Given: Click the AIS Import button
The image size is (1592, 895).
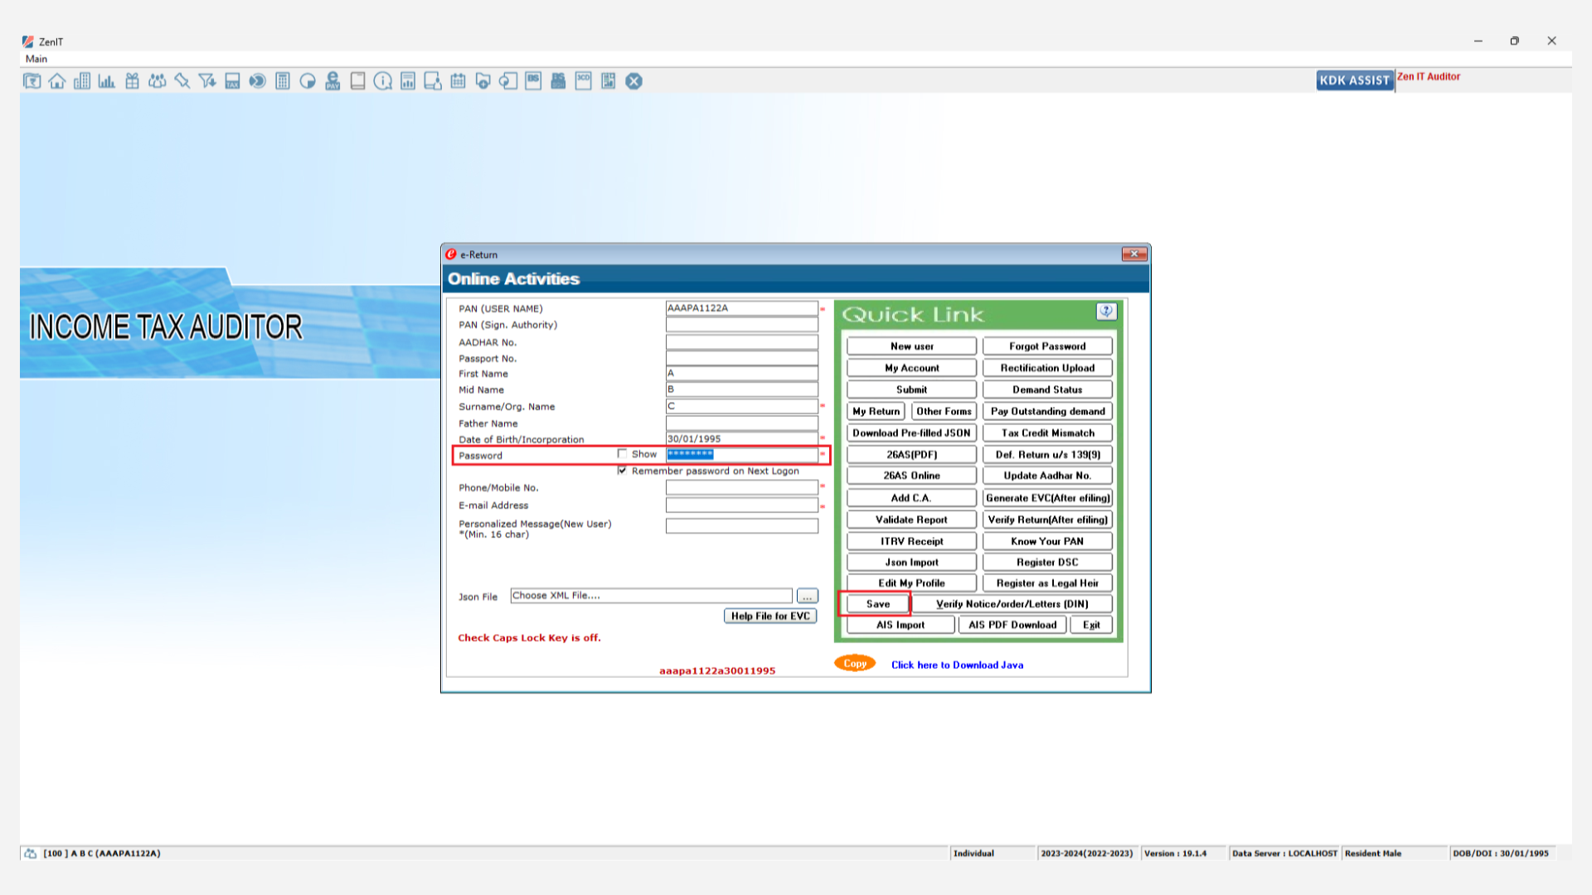Looking at the screenshot, I should [x=900, y=625].
